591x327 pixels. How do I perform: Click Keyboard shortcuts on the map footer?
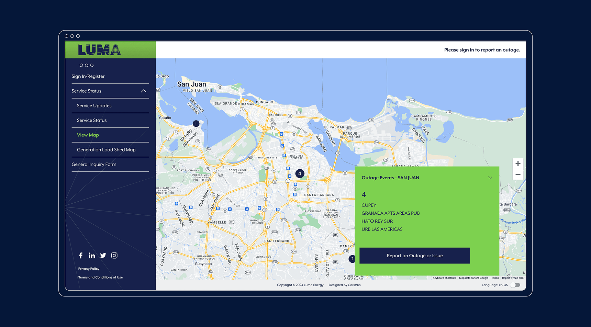pos(444,278)
